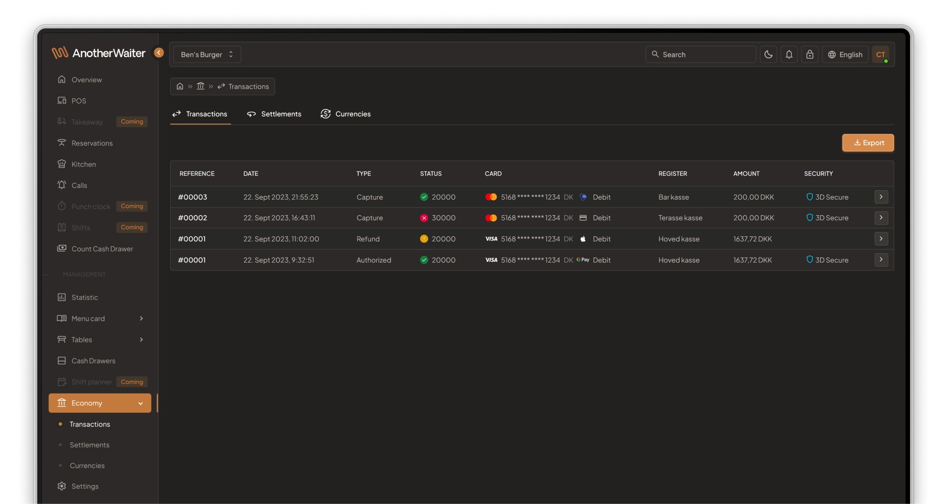Switch to the Settlements tab

(x=274, y=114)
